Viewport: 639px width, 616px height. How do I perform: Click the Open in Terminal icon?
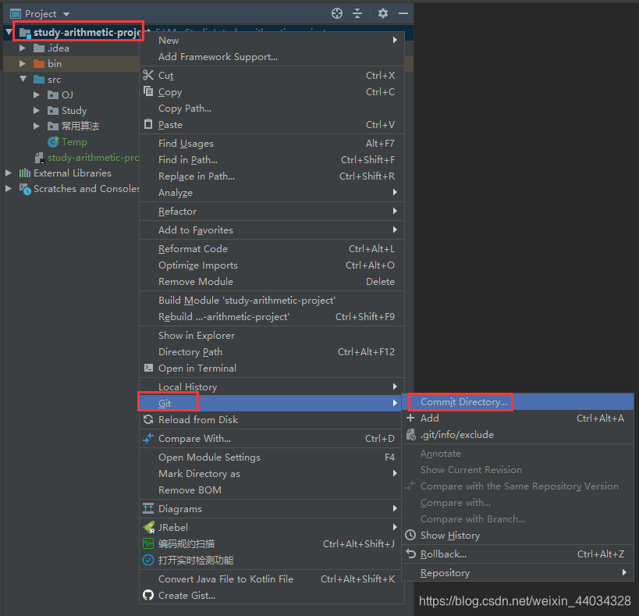tap(148, 368)
